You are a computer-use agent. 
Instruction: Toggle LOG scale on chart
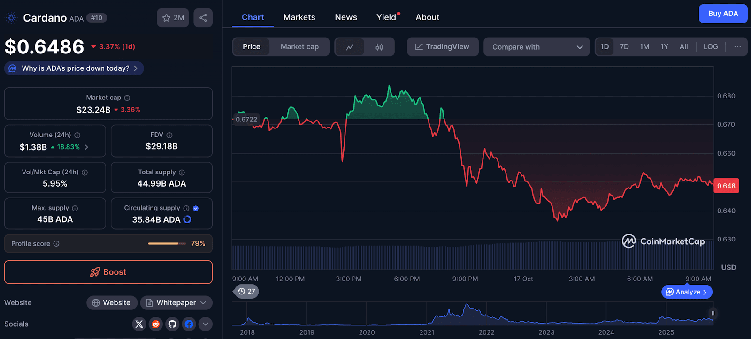point(710,47)
